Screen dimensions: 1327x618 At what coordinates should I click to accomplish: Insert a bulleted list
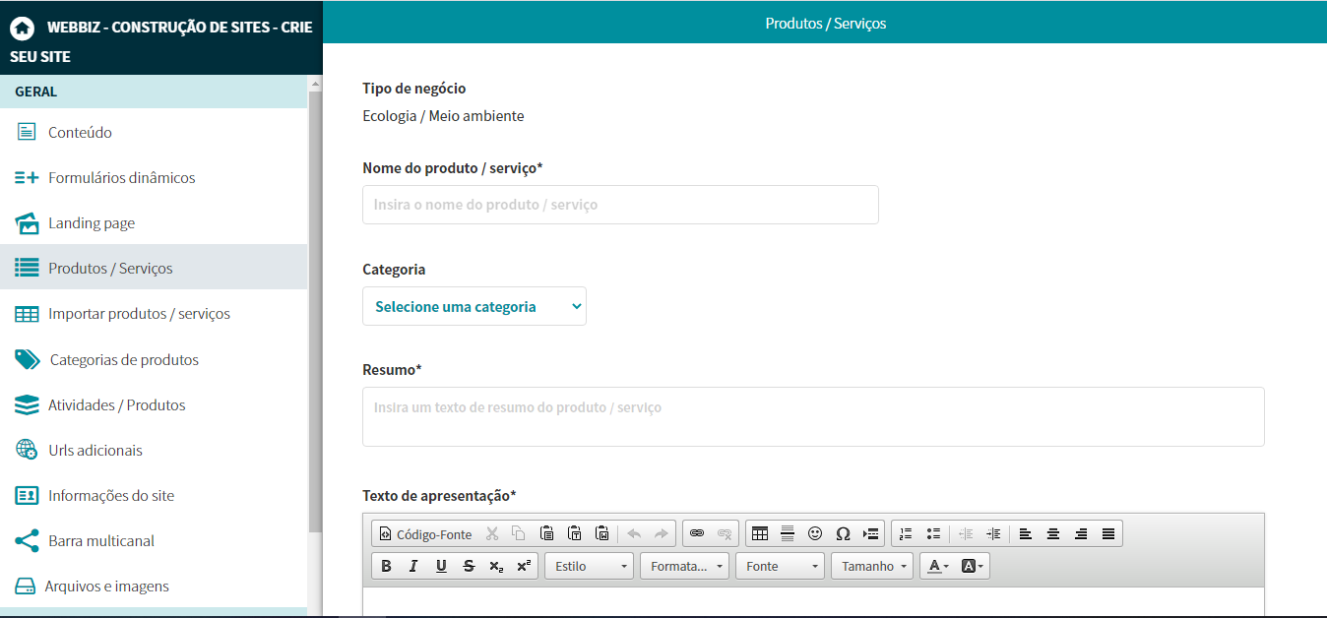point(933,533)
